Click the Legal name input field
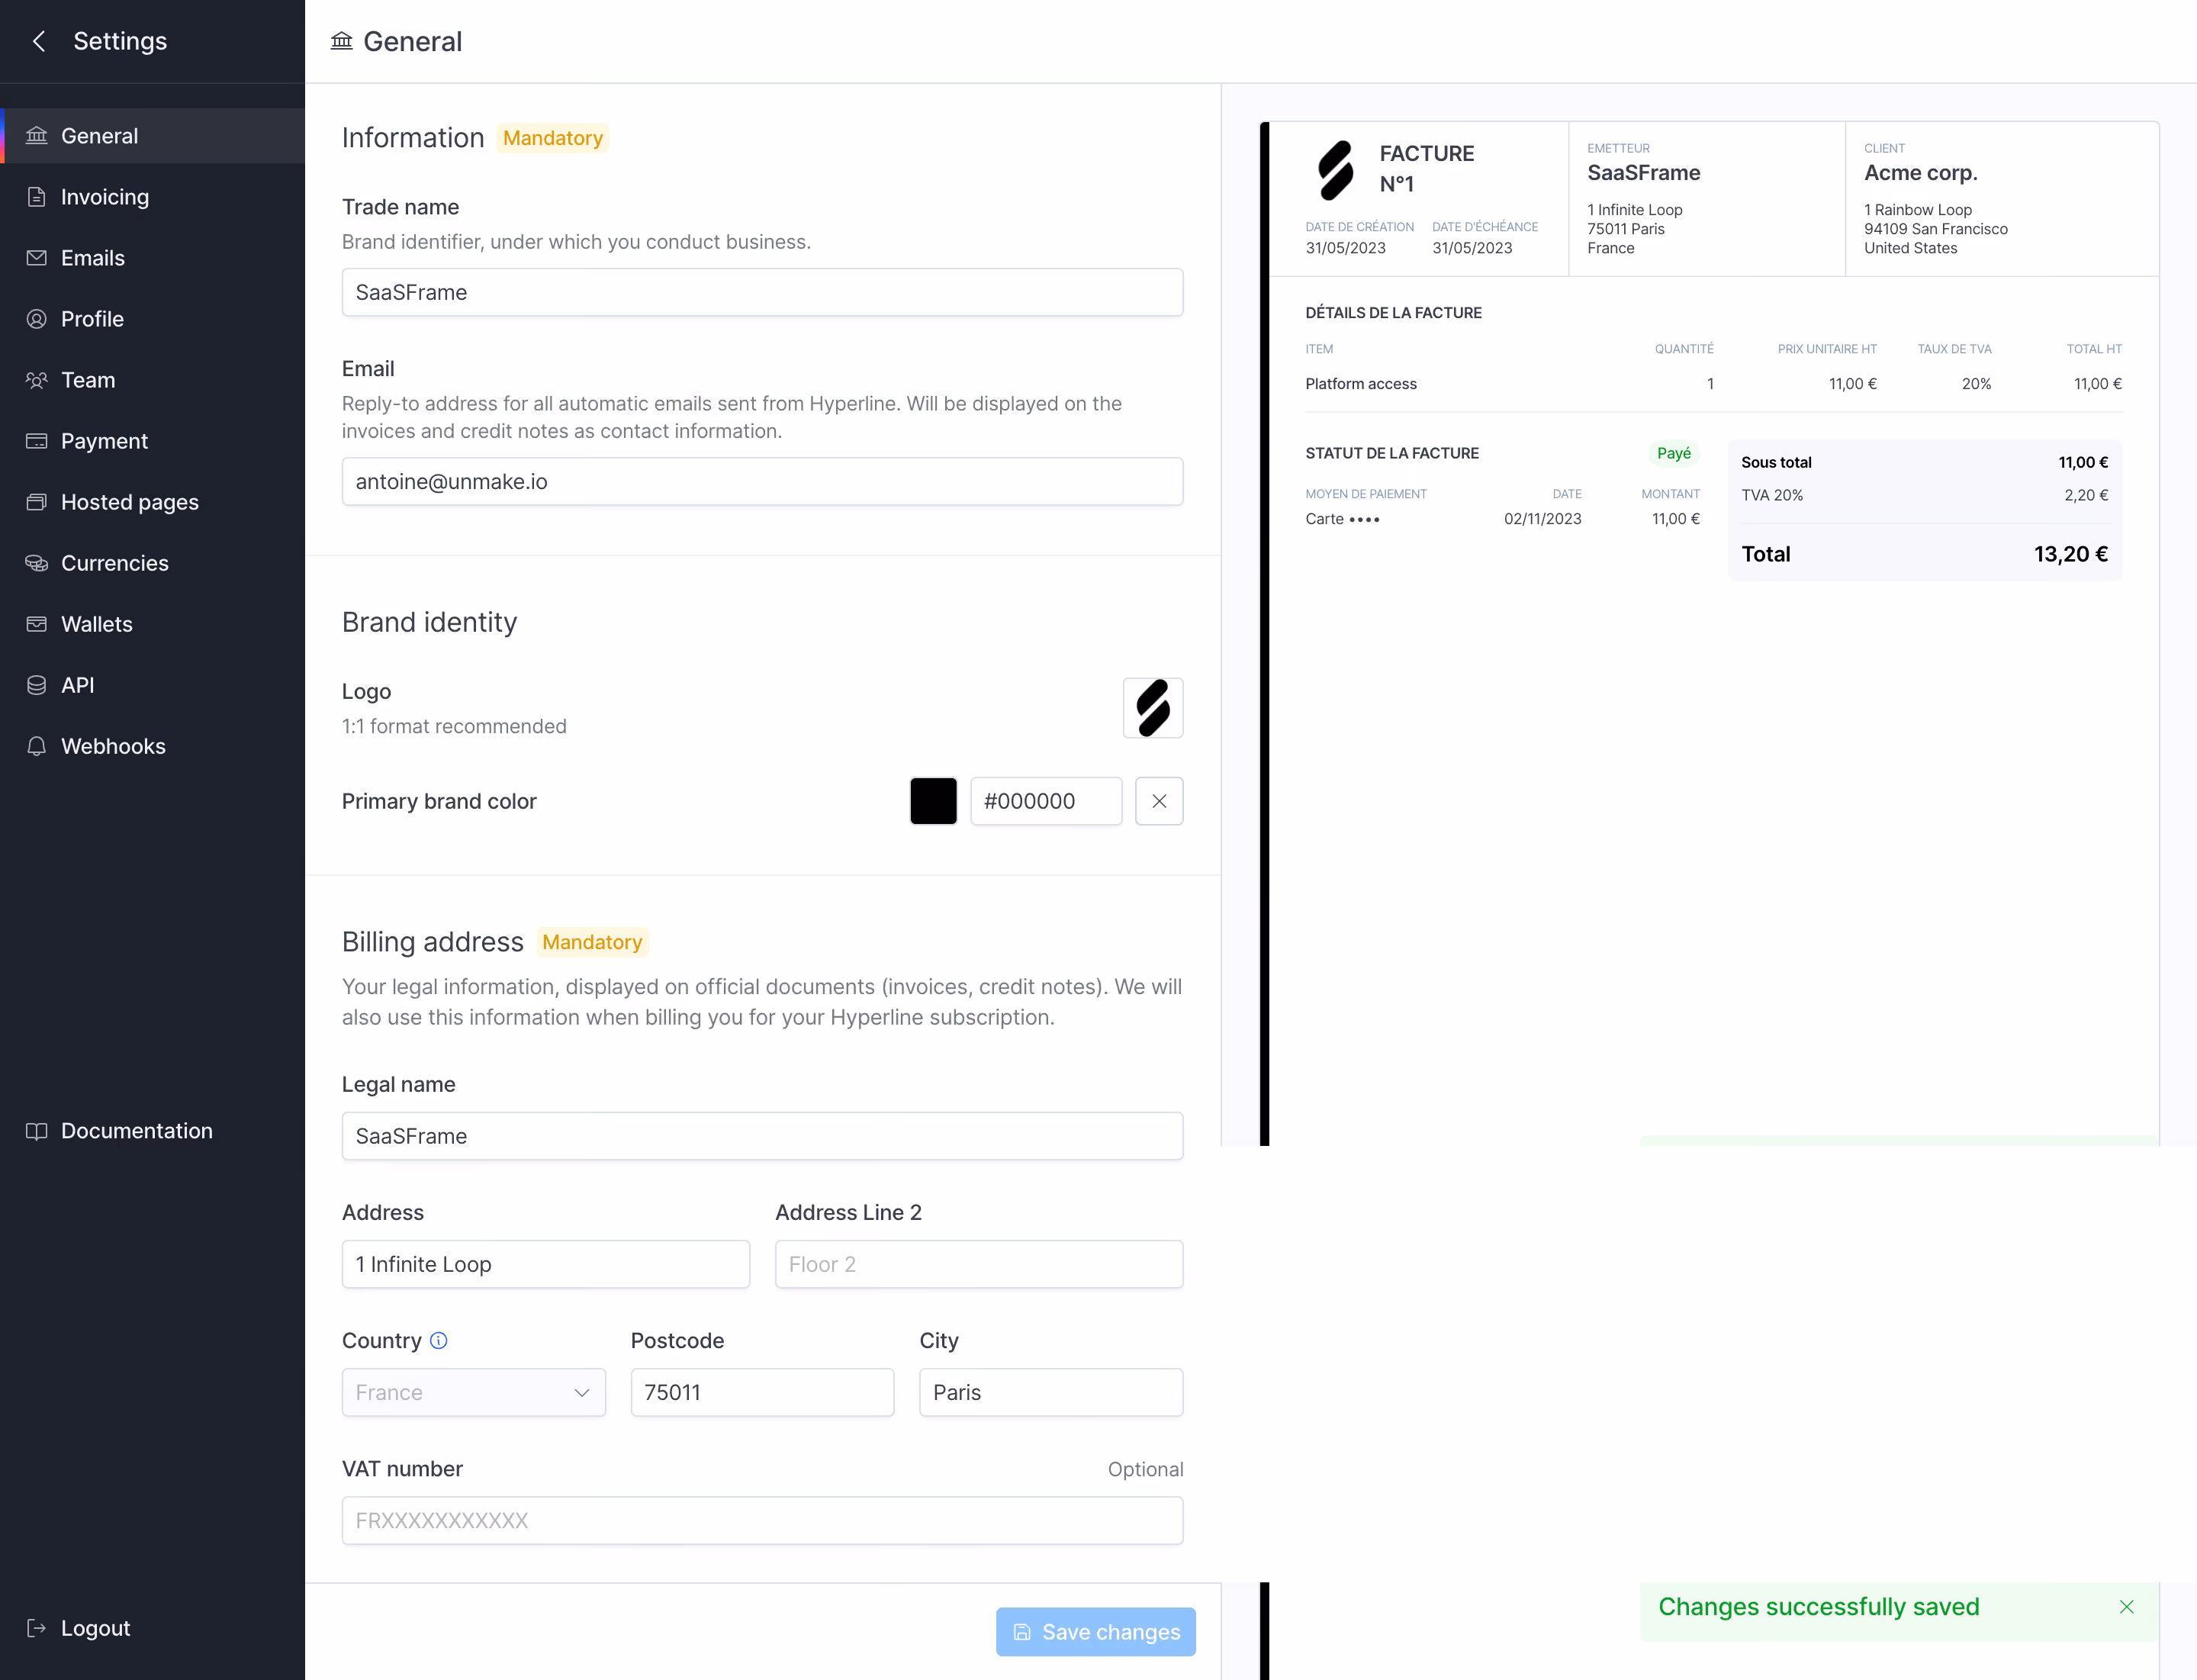The height and width of the screenshot is (1680, 2197). (x=762, y=1136)
